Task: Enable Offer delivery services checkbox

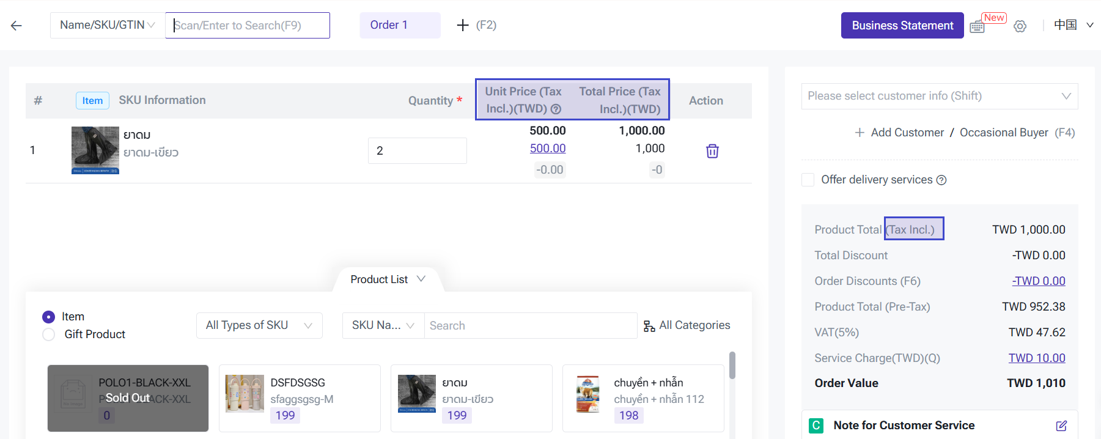Action: click(808, 180)
